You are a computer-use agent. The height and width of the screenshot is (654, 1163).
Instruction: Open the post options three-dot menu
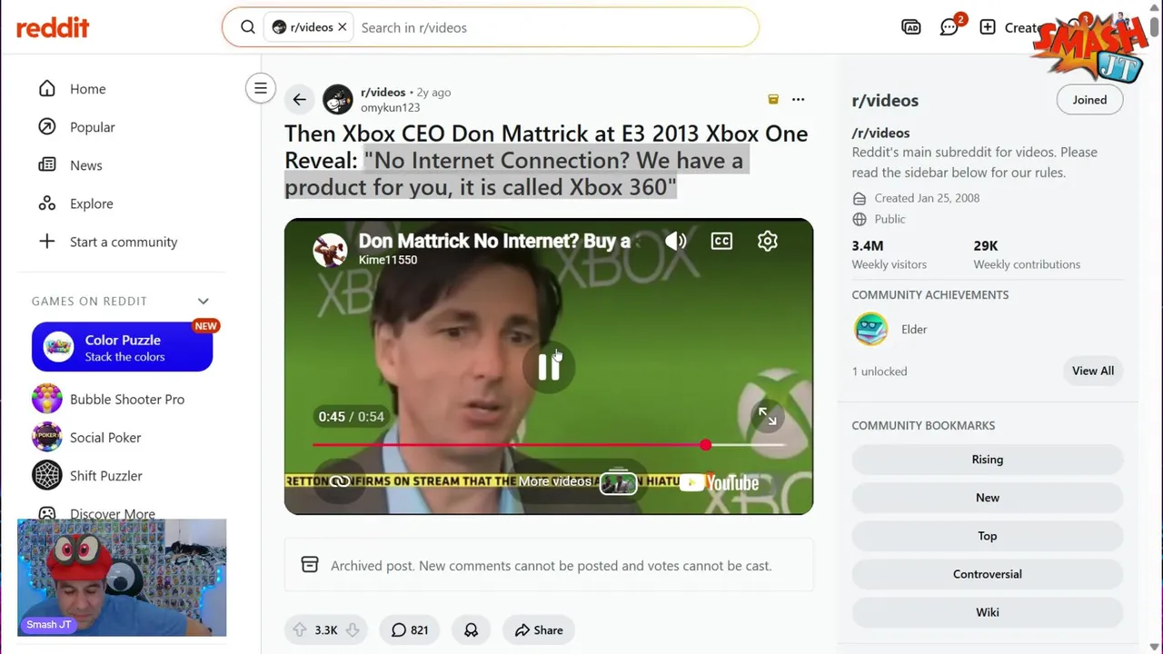pos(798,99)
